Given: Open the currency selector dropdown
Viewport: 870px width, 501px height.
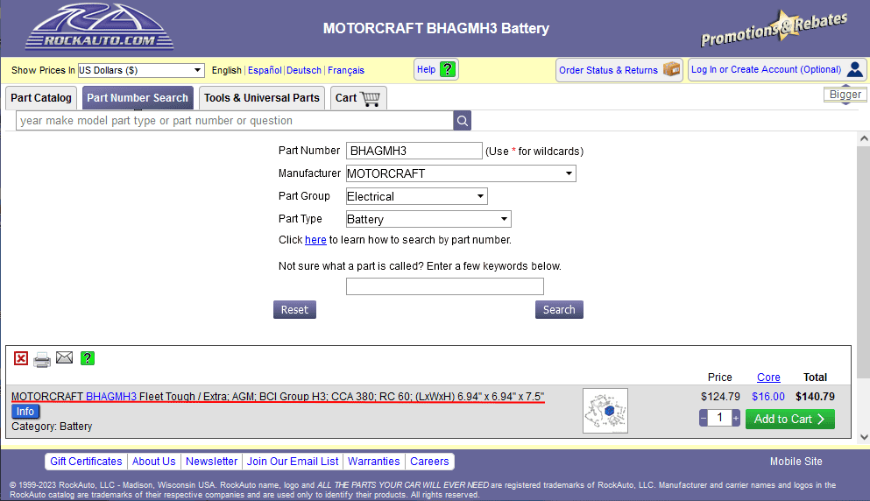Looking at the screenshot, I should click(x=140, y=70).
